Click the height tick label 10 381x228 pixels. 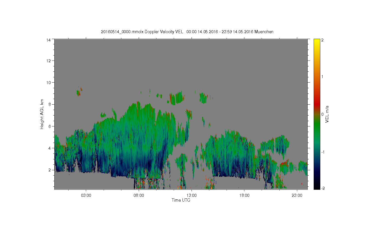tap(48, 82)
